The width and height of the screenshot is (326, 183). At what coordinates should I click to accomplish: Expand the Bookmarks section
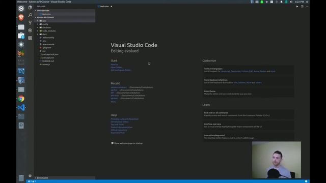click(x=65, y=178)
